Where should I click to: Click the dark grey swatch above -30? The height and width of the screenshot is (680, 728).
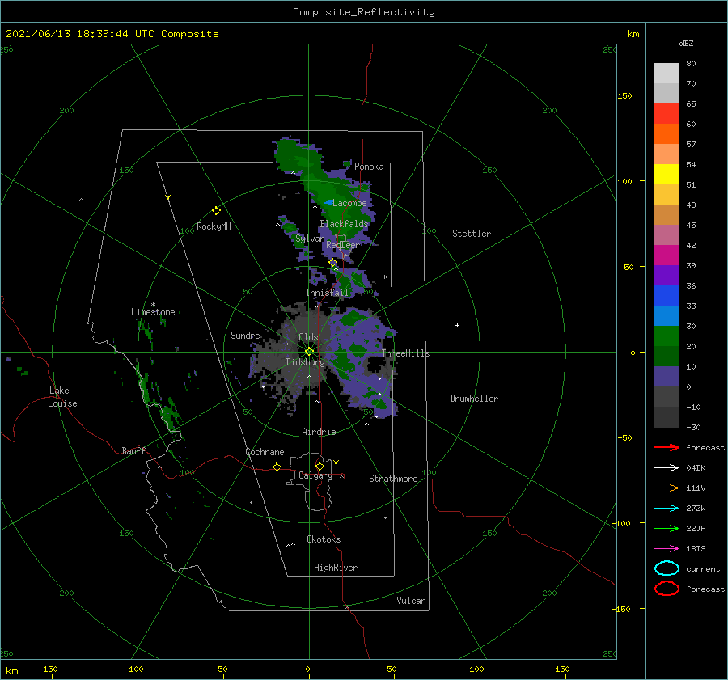[x=667, y=417]
